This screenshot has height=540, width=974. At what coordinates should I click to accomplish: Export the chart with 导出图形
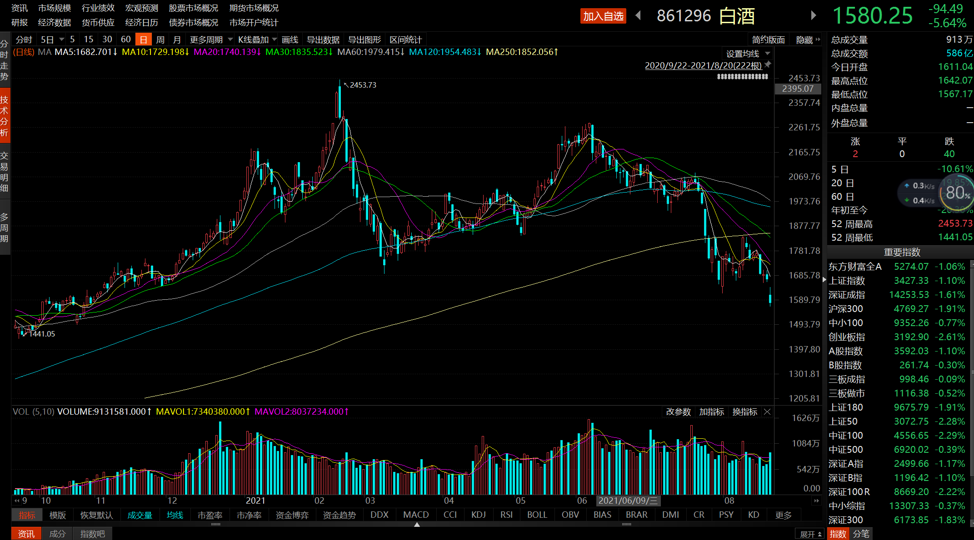point(364,39)
